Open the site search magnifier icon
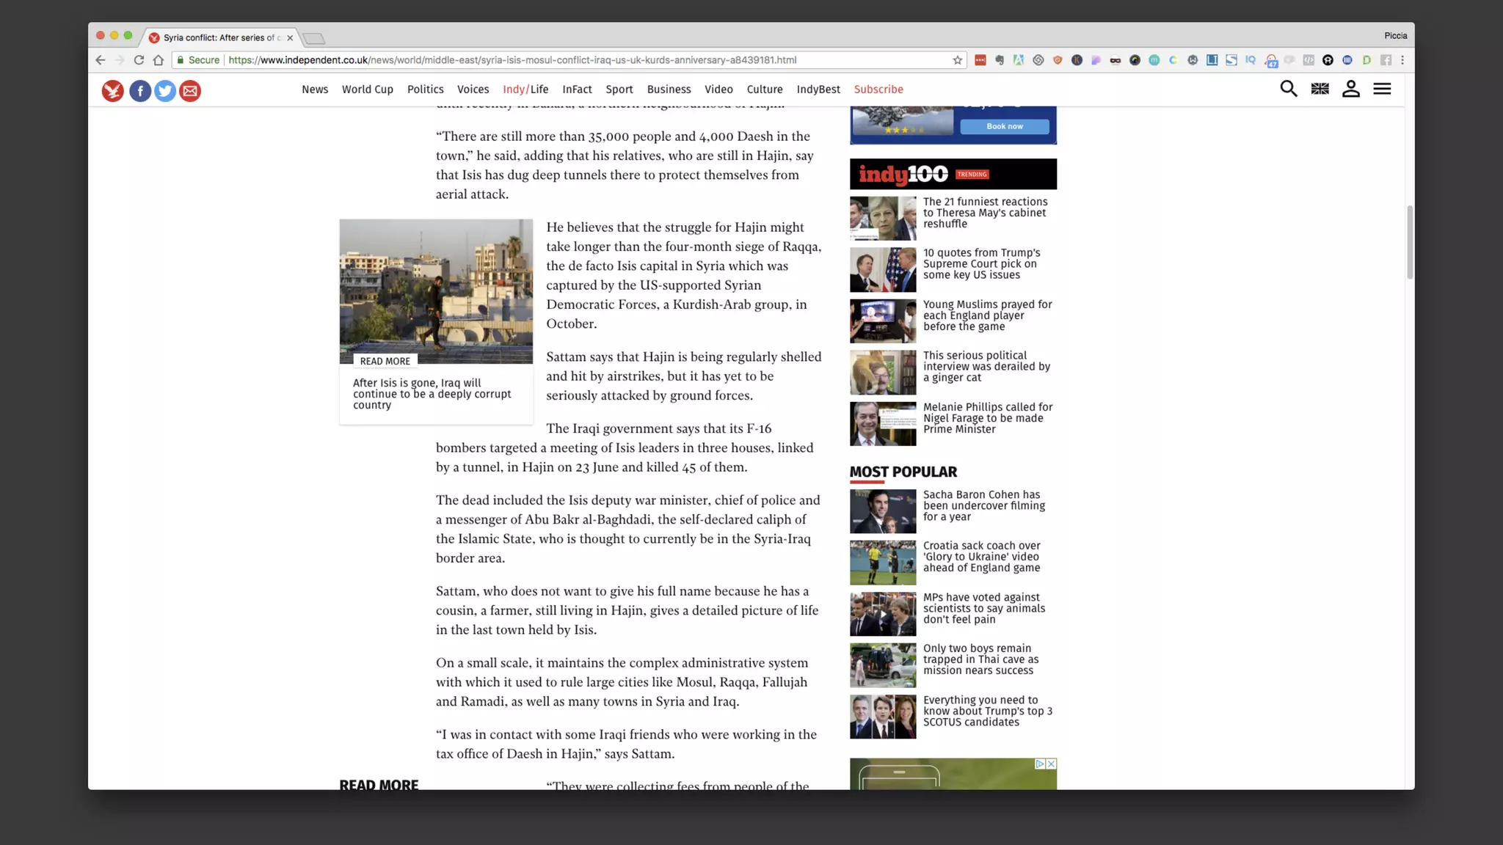Screen dimensions: 1503x845 [x=1288, y=89]
